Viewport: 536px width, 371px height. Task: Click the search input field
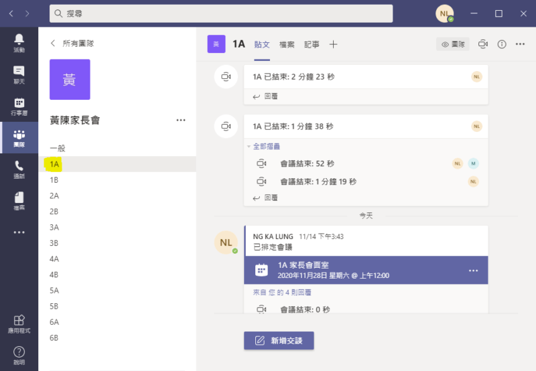click(221, 13)
